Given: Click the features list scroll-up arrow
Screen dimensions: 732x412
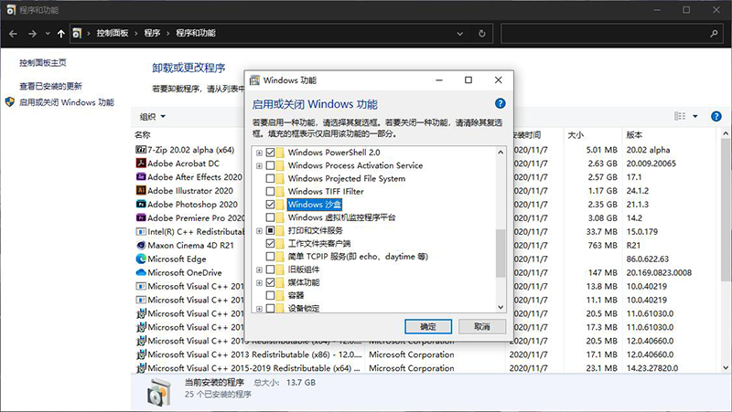Looking at the screenshot, I should coord(501,152).
